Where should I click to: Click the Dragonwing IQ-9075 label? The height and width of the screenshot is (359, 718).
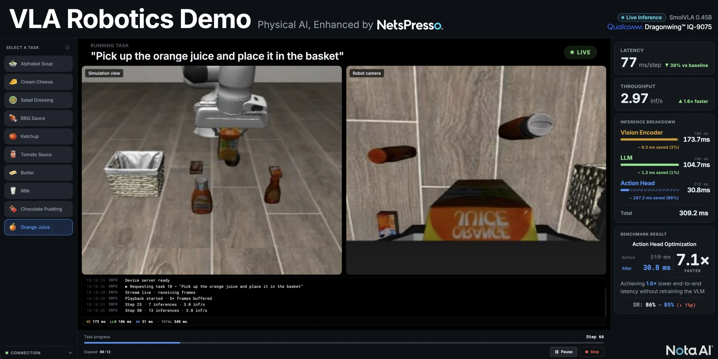click(x=678, y=27)
